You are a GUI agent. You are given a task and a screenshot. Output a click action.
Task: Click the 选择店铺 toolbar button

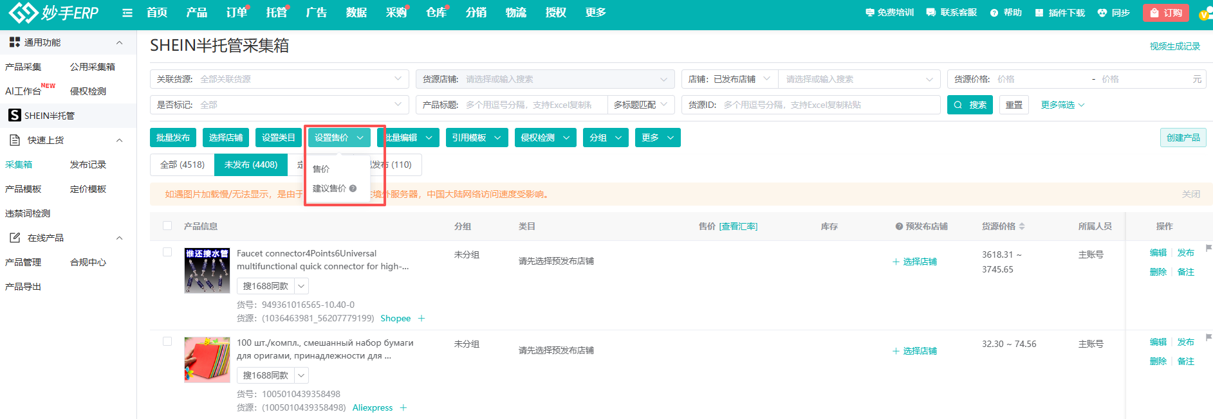click(x=226, y=138)
